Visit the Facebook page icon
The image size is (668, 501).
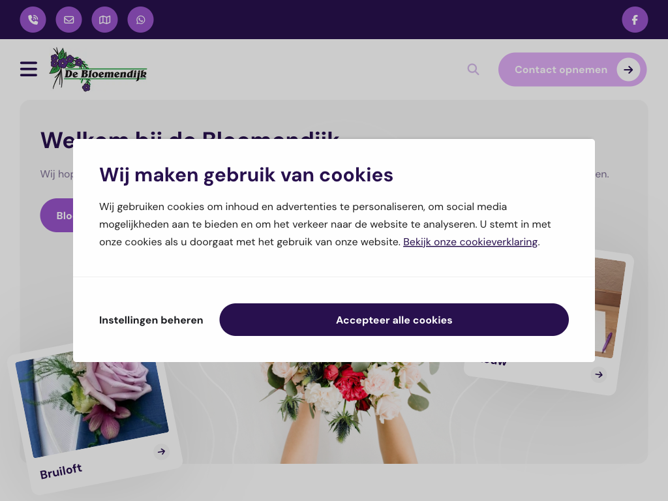(635, 20)
